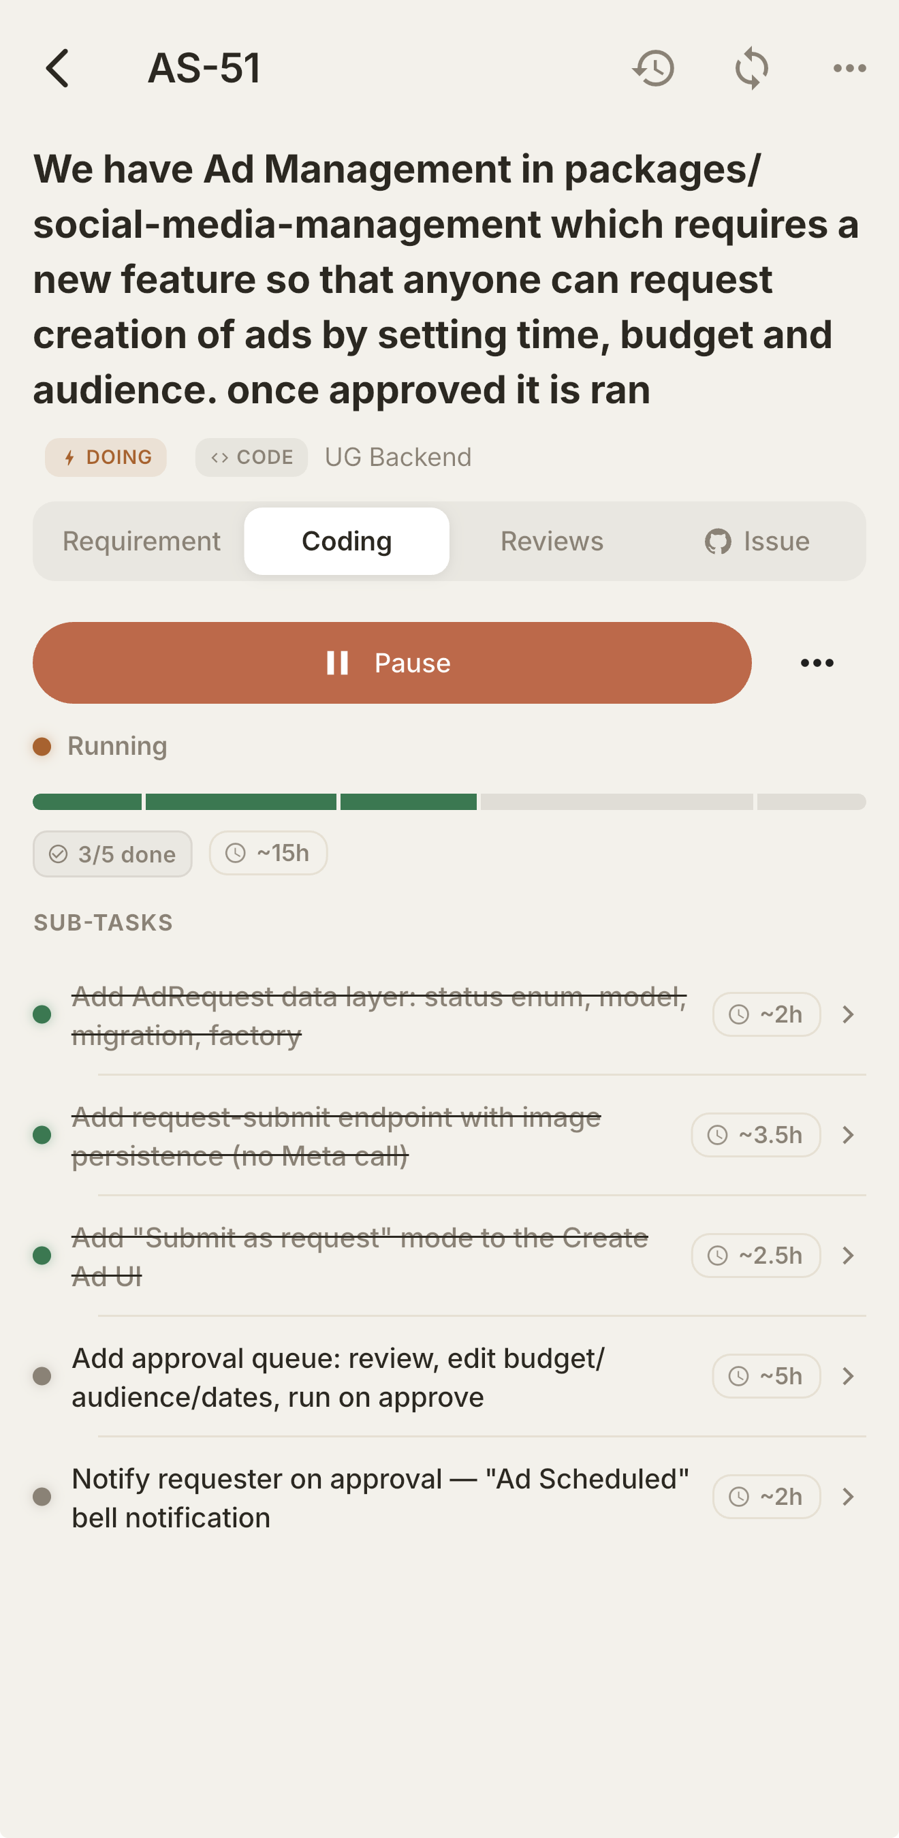The width and height of the screenshot is (899, 1838).
Task: Click the second green progress bar segment
Action: point(241,802)
